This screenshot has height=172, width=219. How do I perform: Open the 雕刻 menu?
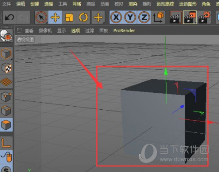point(147,4)
